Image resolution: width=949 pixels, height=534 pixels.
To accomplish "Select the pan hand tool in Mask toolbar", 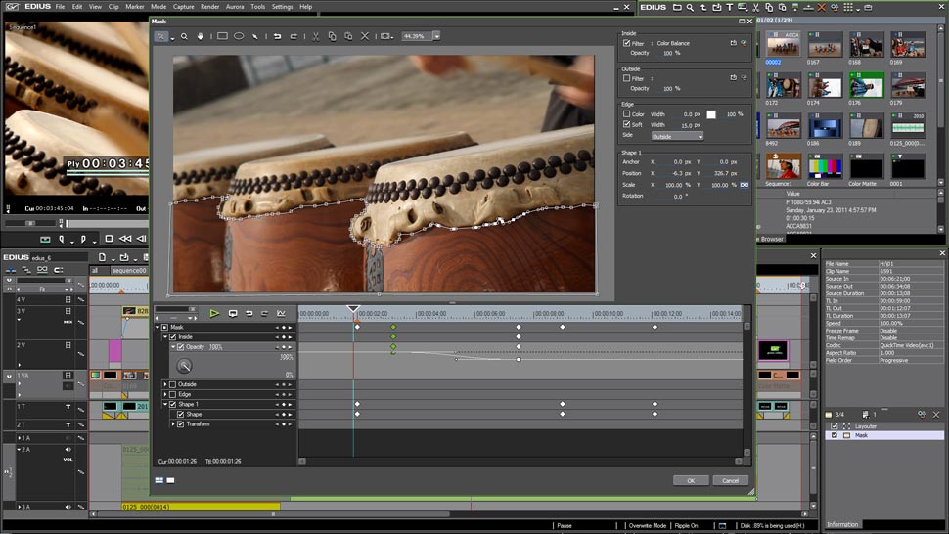I will [x=201, y=36].
